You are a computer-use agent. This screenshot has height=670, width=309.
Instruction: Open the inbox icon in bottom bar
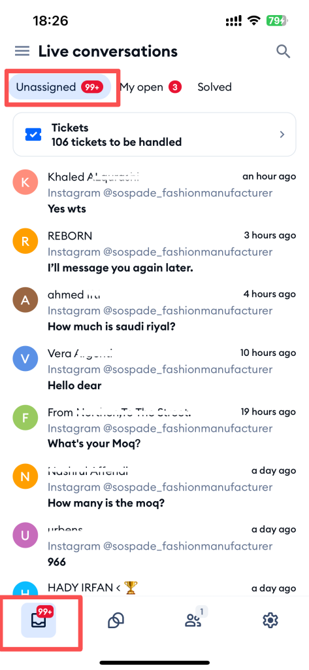[x=39, y=620]
